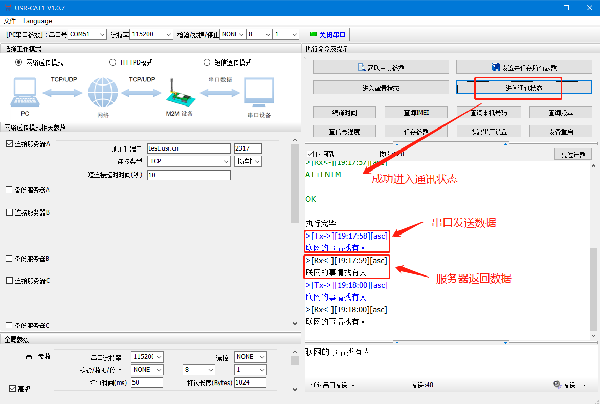The width and height of the screenshot is (600, 404).
Task: Click the 发送 send icon
Action: click(x=557, y=385)
